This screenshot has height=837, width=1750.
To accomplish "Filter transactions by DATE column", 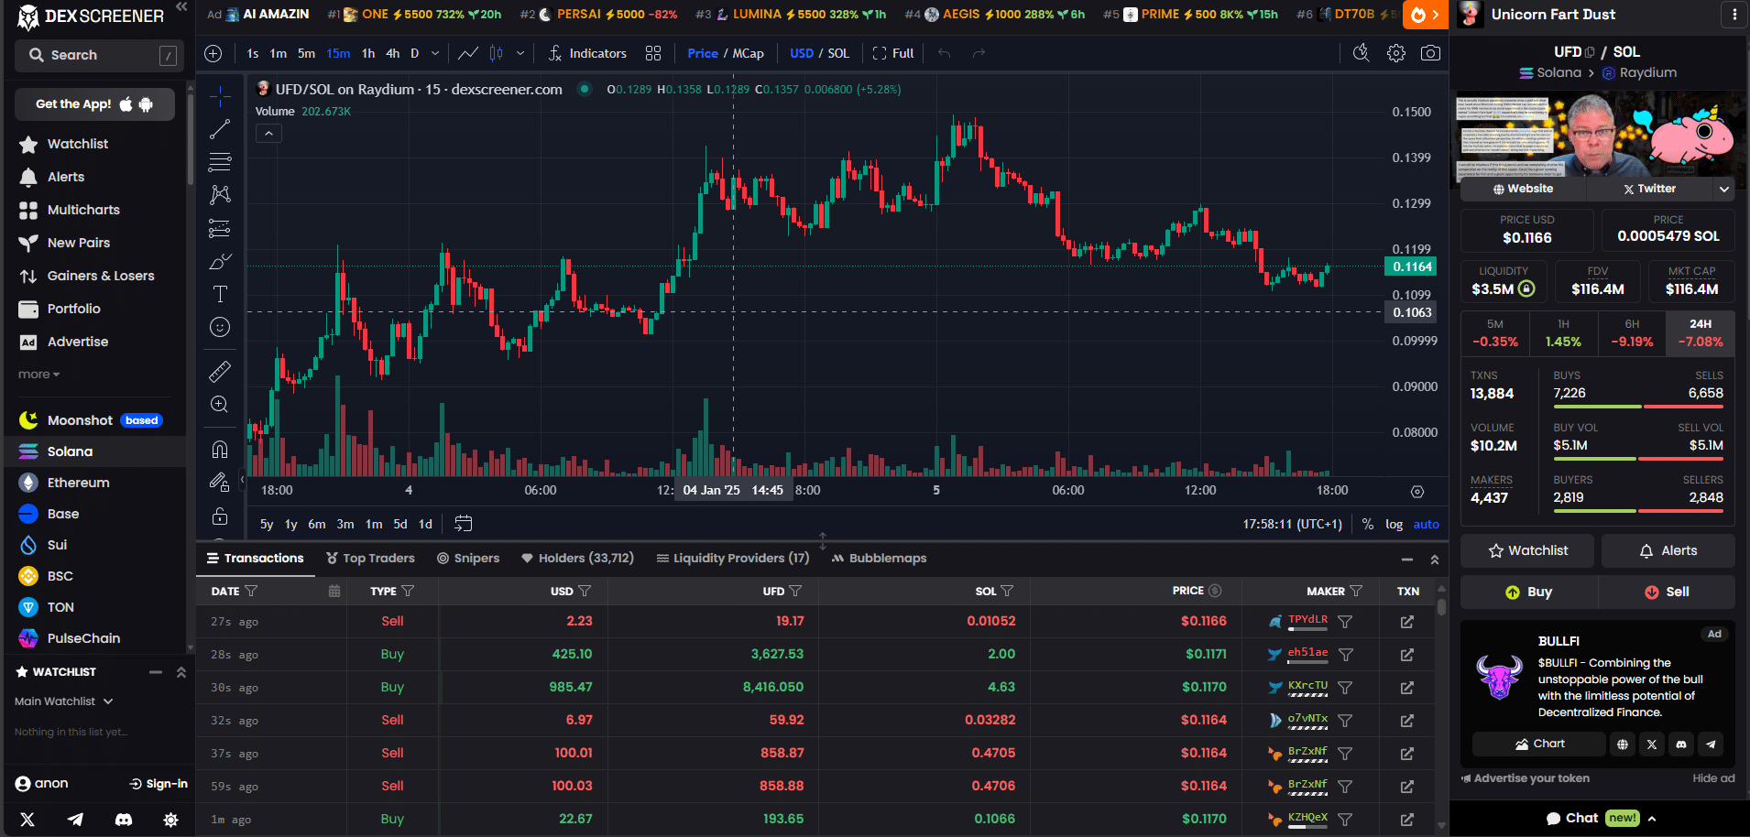I will [252, 591].
